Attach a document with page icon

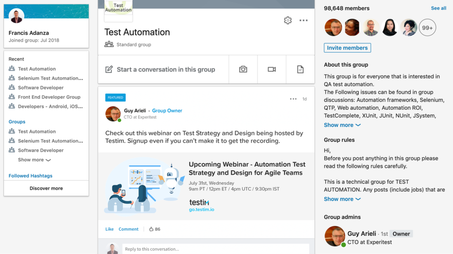(x=300, y=69)
